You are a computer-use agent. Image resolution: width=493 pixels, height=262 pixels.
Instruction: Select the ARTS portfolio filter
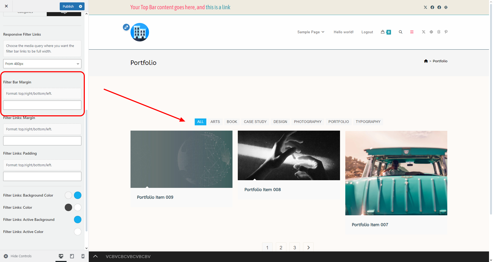pyautogui.click(x=215, y=122)
